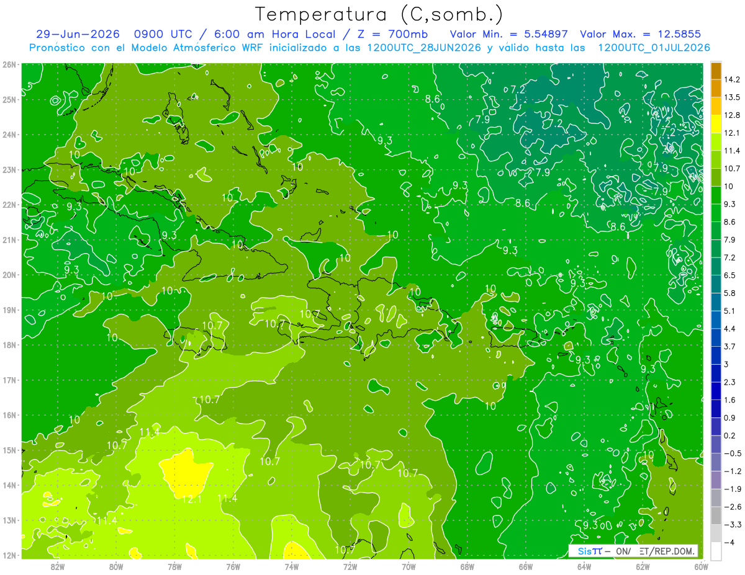This screenshot has width=745, height=575.
Task: Select the "-2.6" color scale label
Action: coord(733,507)
